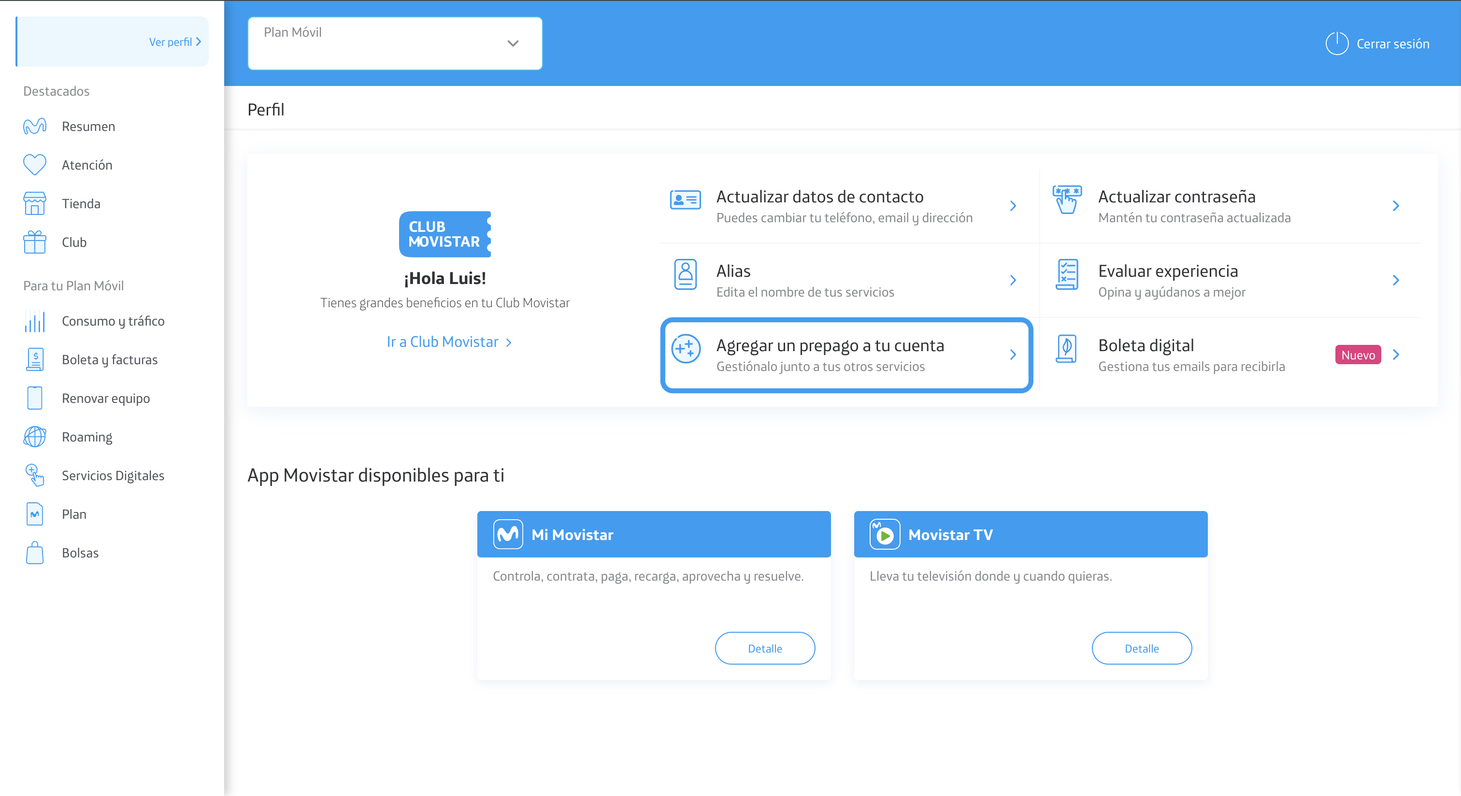Click the receipt icon for Boleta y facturas
The image size is (1461, 796).
click(x=35, y=359)
